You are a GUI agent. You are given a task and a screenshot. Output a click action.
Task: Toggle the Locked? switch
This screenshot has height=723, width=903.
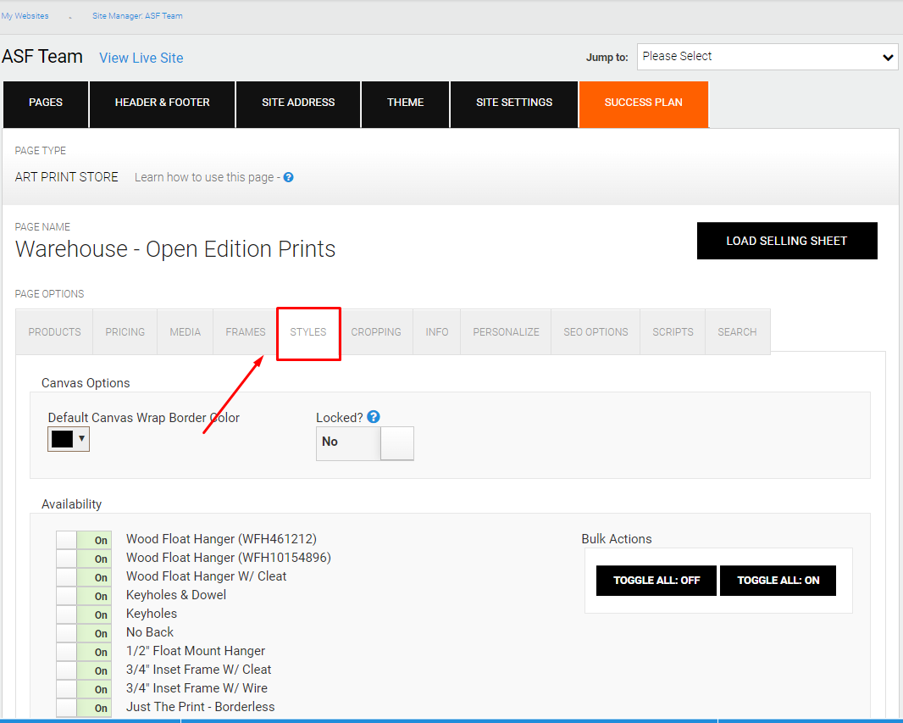tap(365, 442)
